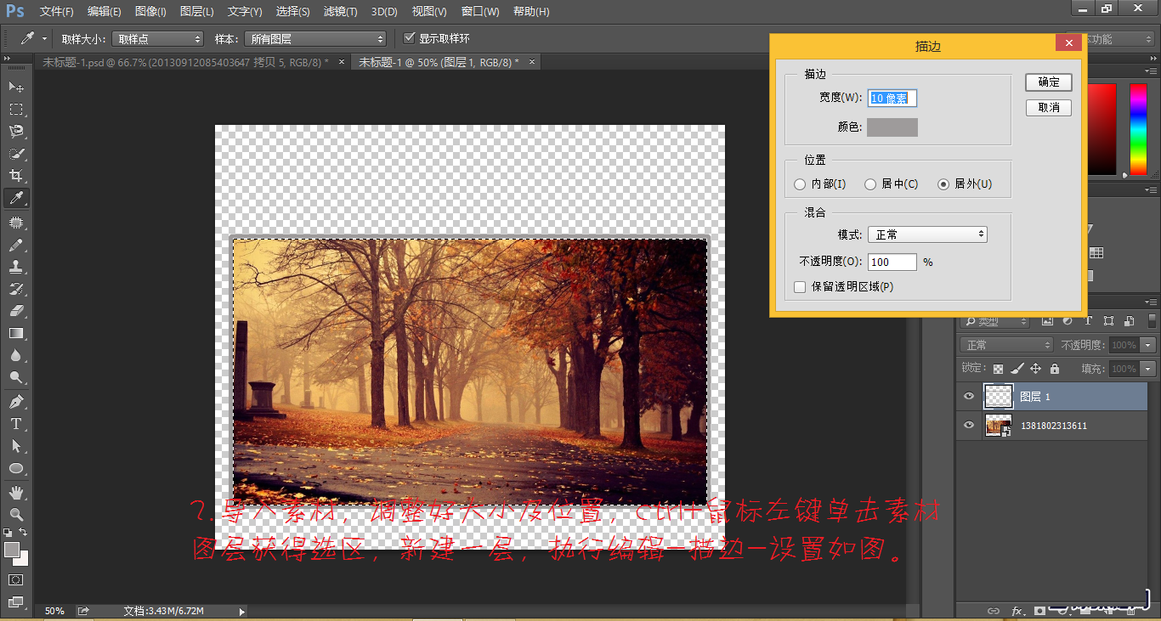The image size is (1161, 621).
Task: Select the Lasso tool
Action: (16, 131)
